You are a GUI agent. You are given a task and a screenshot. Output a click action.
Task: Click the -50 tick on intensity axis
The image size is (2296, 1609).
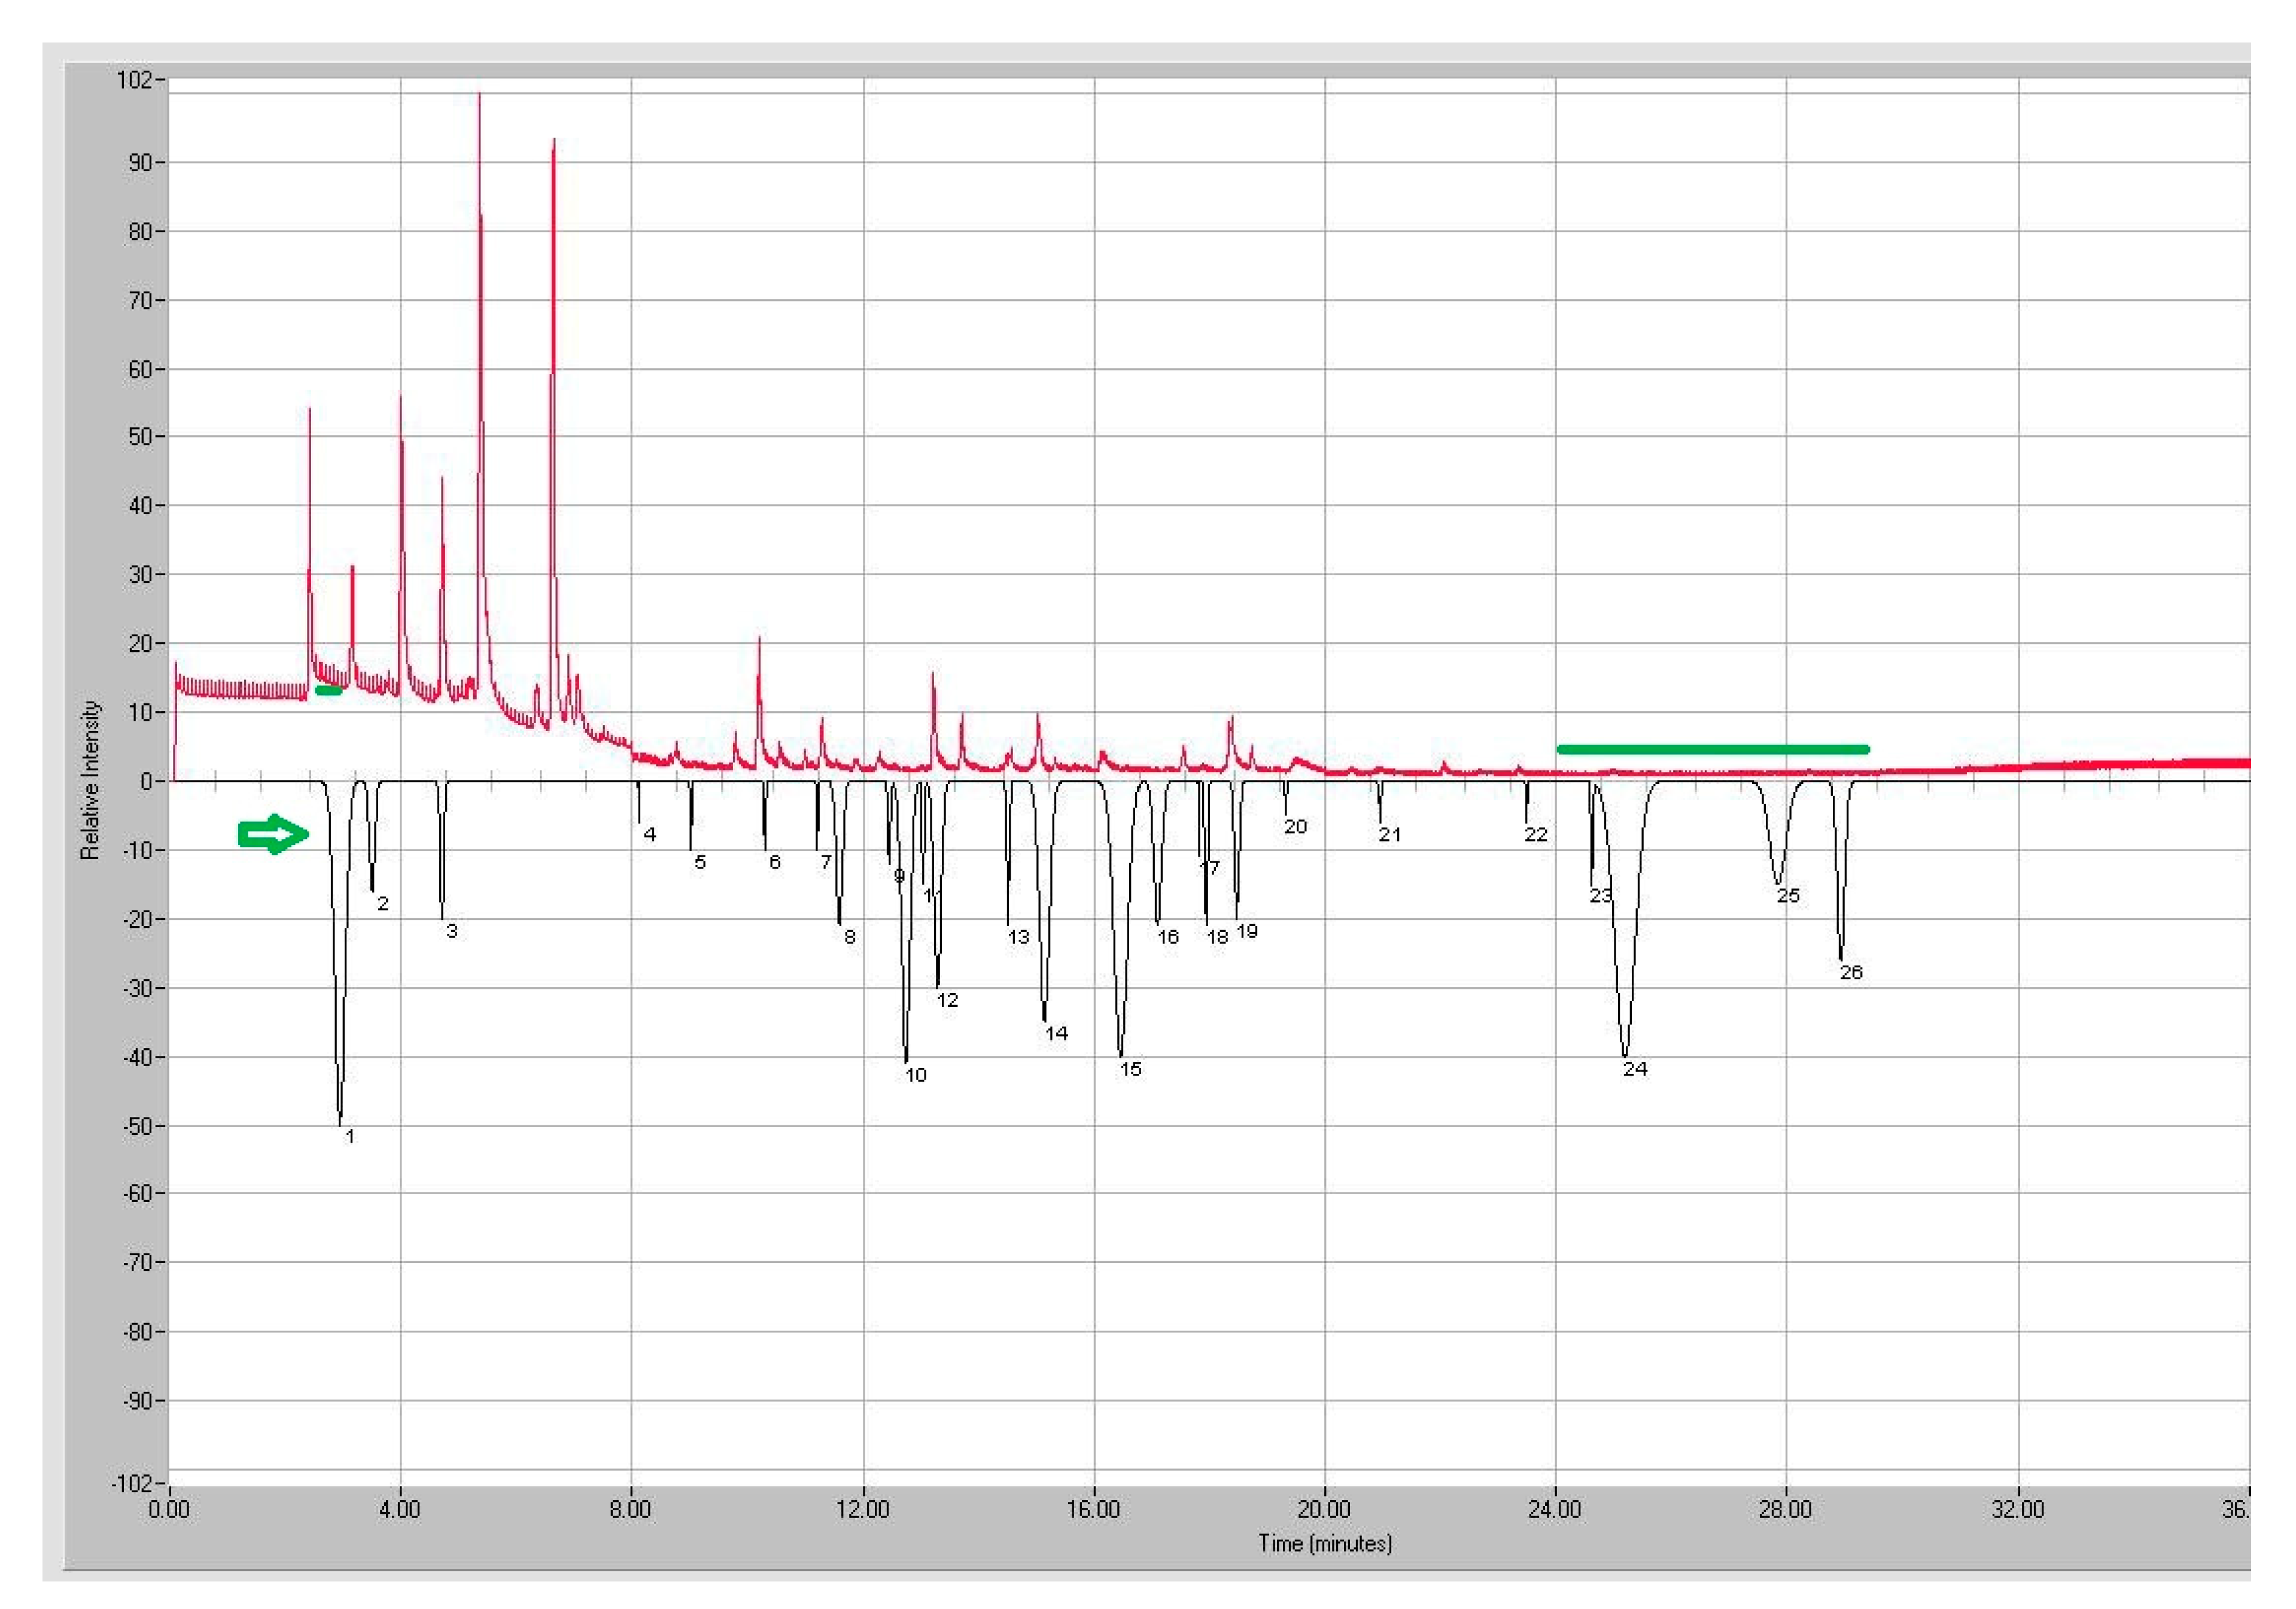pos(138,1126)
